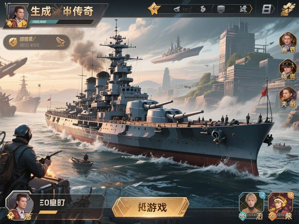This screenshot has height=224, width=299.
Task: Click the paper plane icon in top bar
Action: tap(177, 9)
